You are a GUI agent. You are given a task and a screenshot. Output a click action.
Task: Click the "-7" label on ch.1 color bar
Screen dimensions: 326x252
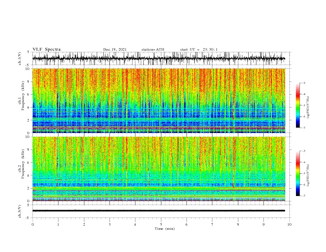[303, 128]
